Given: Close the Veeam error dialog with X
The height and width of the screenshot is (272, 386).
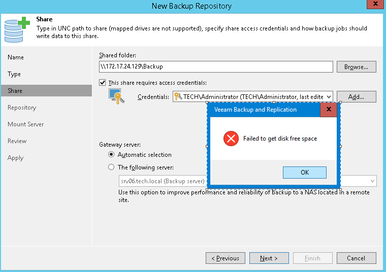Looking at the screenshot, I should click(329, 110).
